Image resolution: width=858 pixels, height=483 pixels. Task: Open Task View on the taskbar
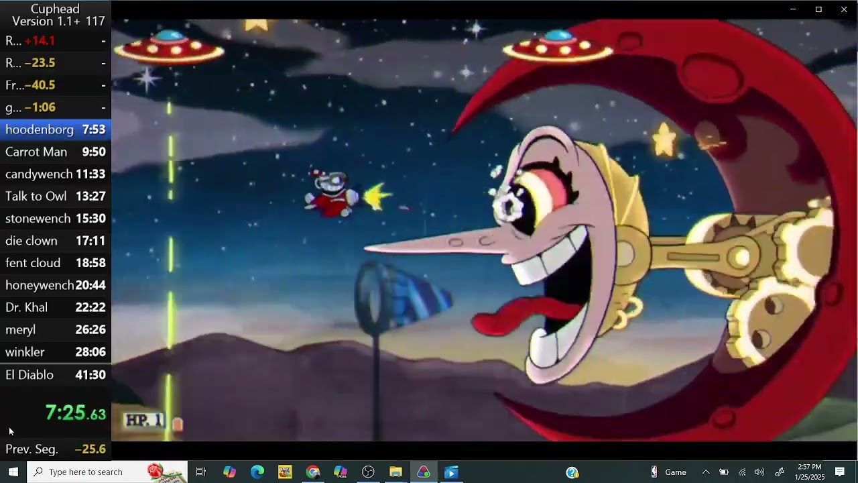[x=200, y=472]
